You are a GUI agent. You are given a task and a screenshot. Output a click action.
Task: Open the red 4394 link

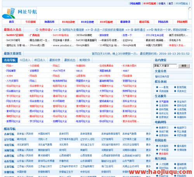(10, 76)
